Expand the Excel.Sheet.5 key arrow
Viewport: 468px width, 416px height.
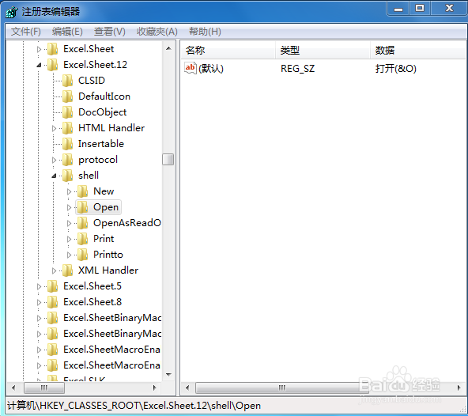coord(39,286)
